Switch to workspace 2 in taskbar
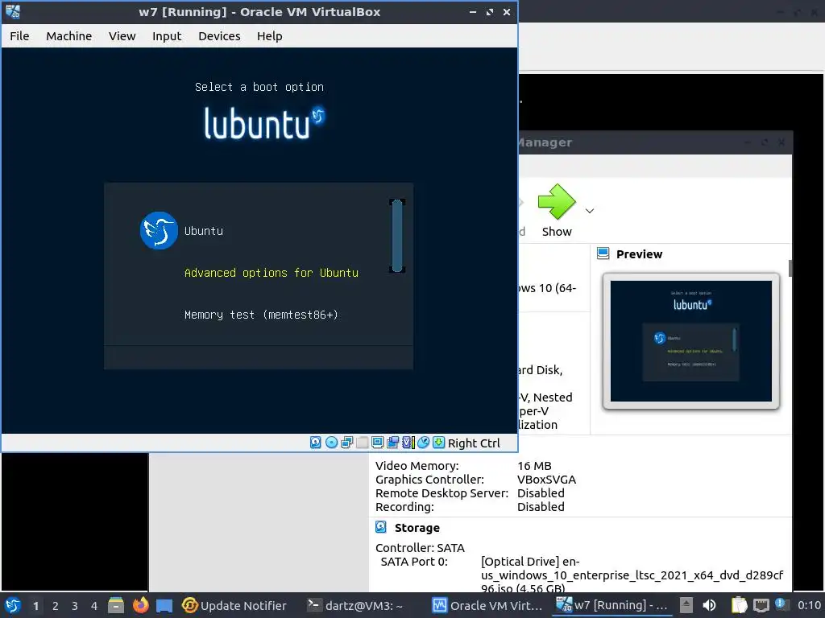 pos(56,606)
